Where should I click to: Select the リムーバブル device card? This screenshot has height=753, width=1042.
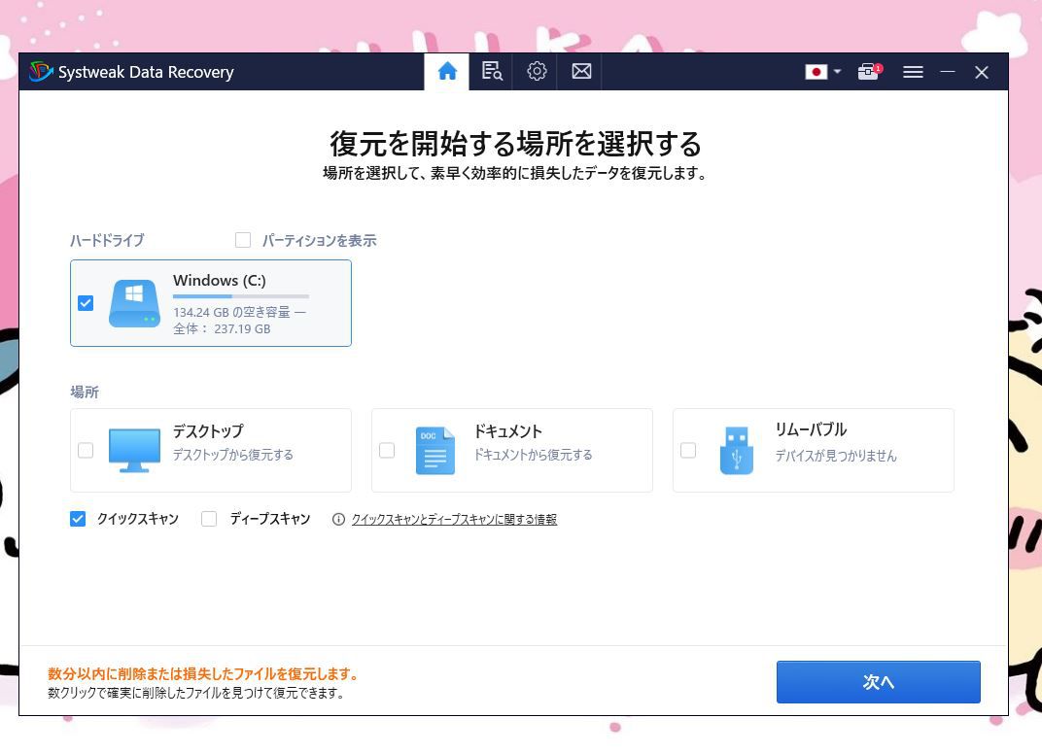[x=813, y=450]
